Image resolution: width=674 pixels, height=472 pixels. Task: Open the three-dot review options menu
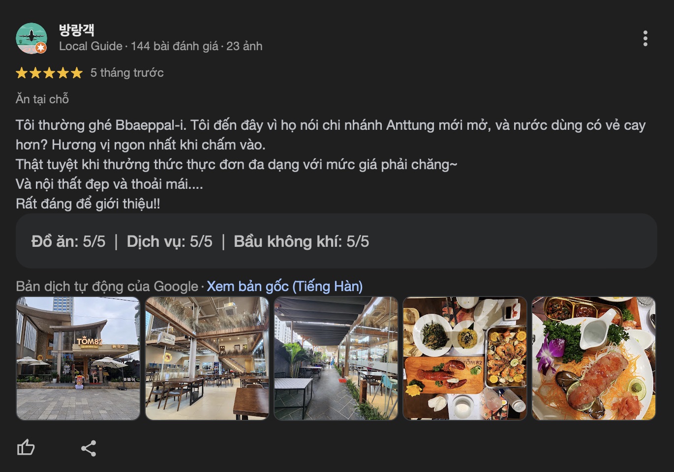[x=645, y=38]
